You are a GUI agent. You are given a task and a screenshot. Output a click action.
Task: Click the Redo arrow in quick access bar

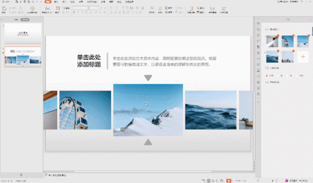tap(37, 2)
